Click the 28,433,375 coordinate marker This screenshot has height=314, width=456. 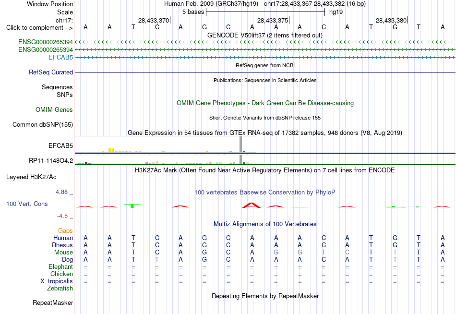(x=273, y=20)
